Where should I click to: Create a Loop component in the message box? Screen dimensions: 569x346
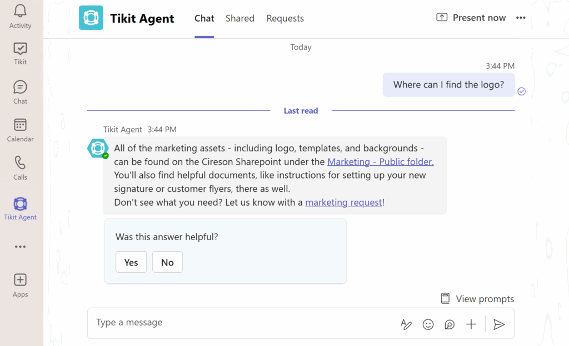[x=450, y=324]
